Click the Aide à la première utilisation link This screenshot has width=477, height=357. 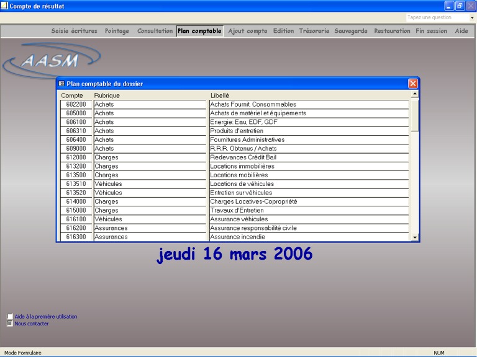(x=46, y=317)
